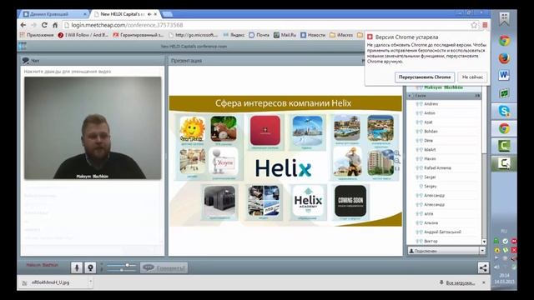Screen dimensions: 534x300
Task: Close the Даниил Кривицкий tab
Action: [85, 14]
